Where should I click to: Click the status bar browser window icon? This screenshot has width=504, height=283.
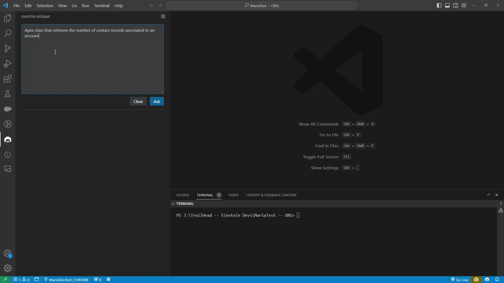[36, 279]
